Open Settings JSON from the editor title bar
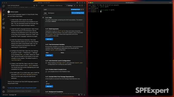 click(x=80, y=5)
